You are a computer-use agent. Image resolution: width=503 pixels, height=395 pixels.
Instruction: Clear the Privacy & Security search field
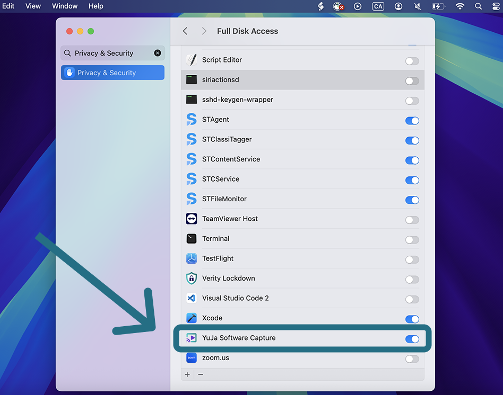tap(158, 53)
